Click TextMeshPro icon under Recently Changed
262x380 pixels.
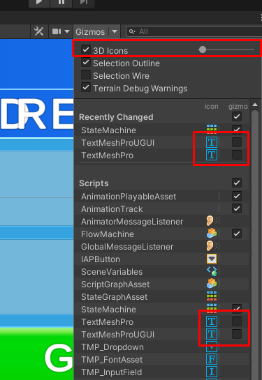click(x=212, y=155)
